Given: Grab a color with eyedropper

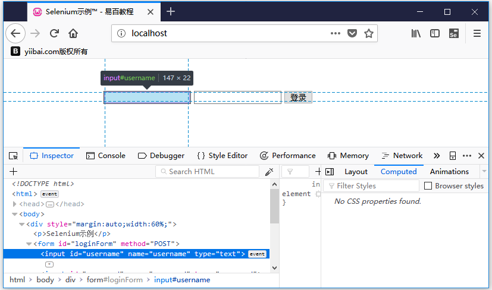Looking at the screenshot, I should click(269, 172).
